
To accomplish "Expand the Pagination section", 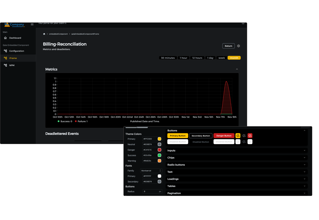I will [305, 193].
